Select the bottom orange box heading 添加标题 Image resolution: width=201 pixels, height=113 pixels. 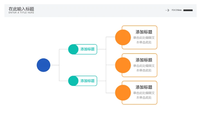tap(144, 87)
